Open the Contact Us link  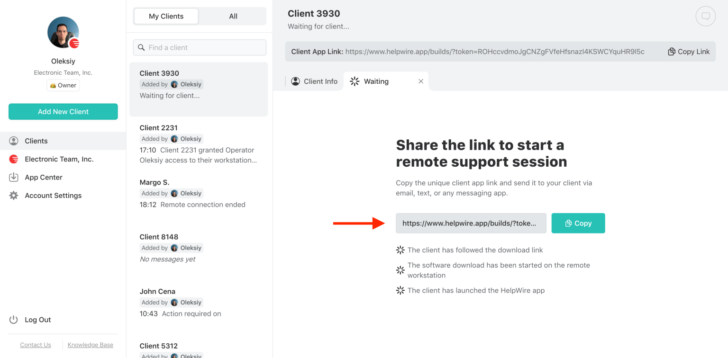(36, 345)
